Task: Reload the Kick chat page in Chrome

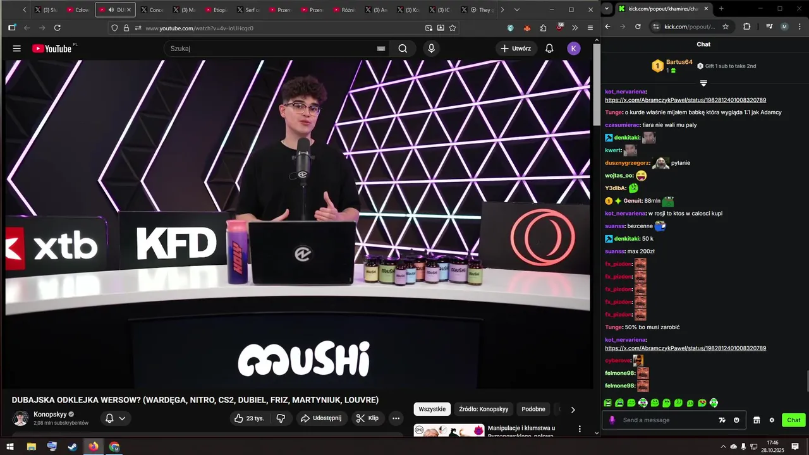Action: coord(638,27)
